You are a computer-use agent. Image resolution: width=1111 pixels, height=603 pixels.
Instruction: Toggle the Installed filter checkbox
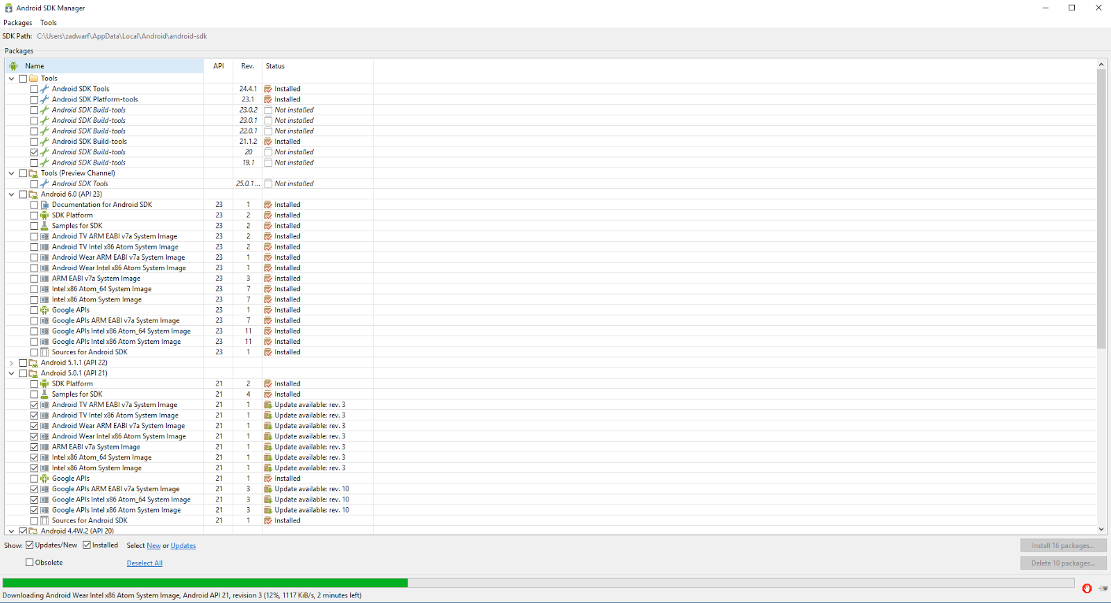[x=87, y=545]
